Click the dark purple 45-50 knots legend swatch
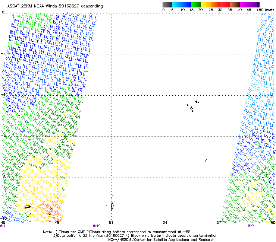This screenshot has width=276, height=242. pyautogui.click(x=254, y=4)
